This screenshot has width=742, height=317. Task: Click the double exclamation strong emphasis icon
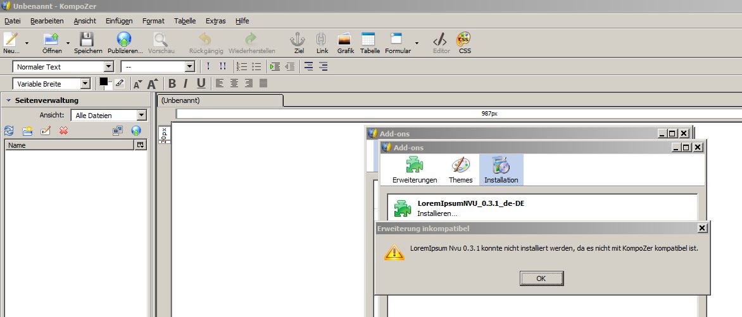(x=222, y=66)
